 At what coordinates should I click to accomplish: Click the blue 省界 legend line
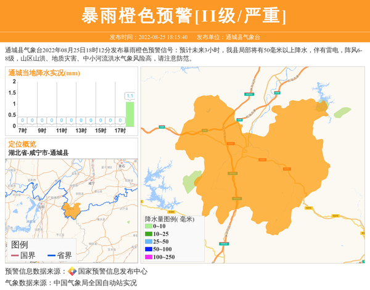51,256
